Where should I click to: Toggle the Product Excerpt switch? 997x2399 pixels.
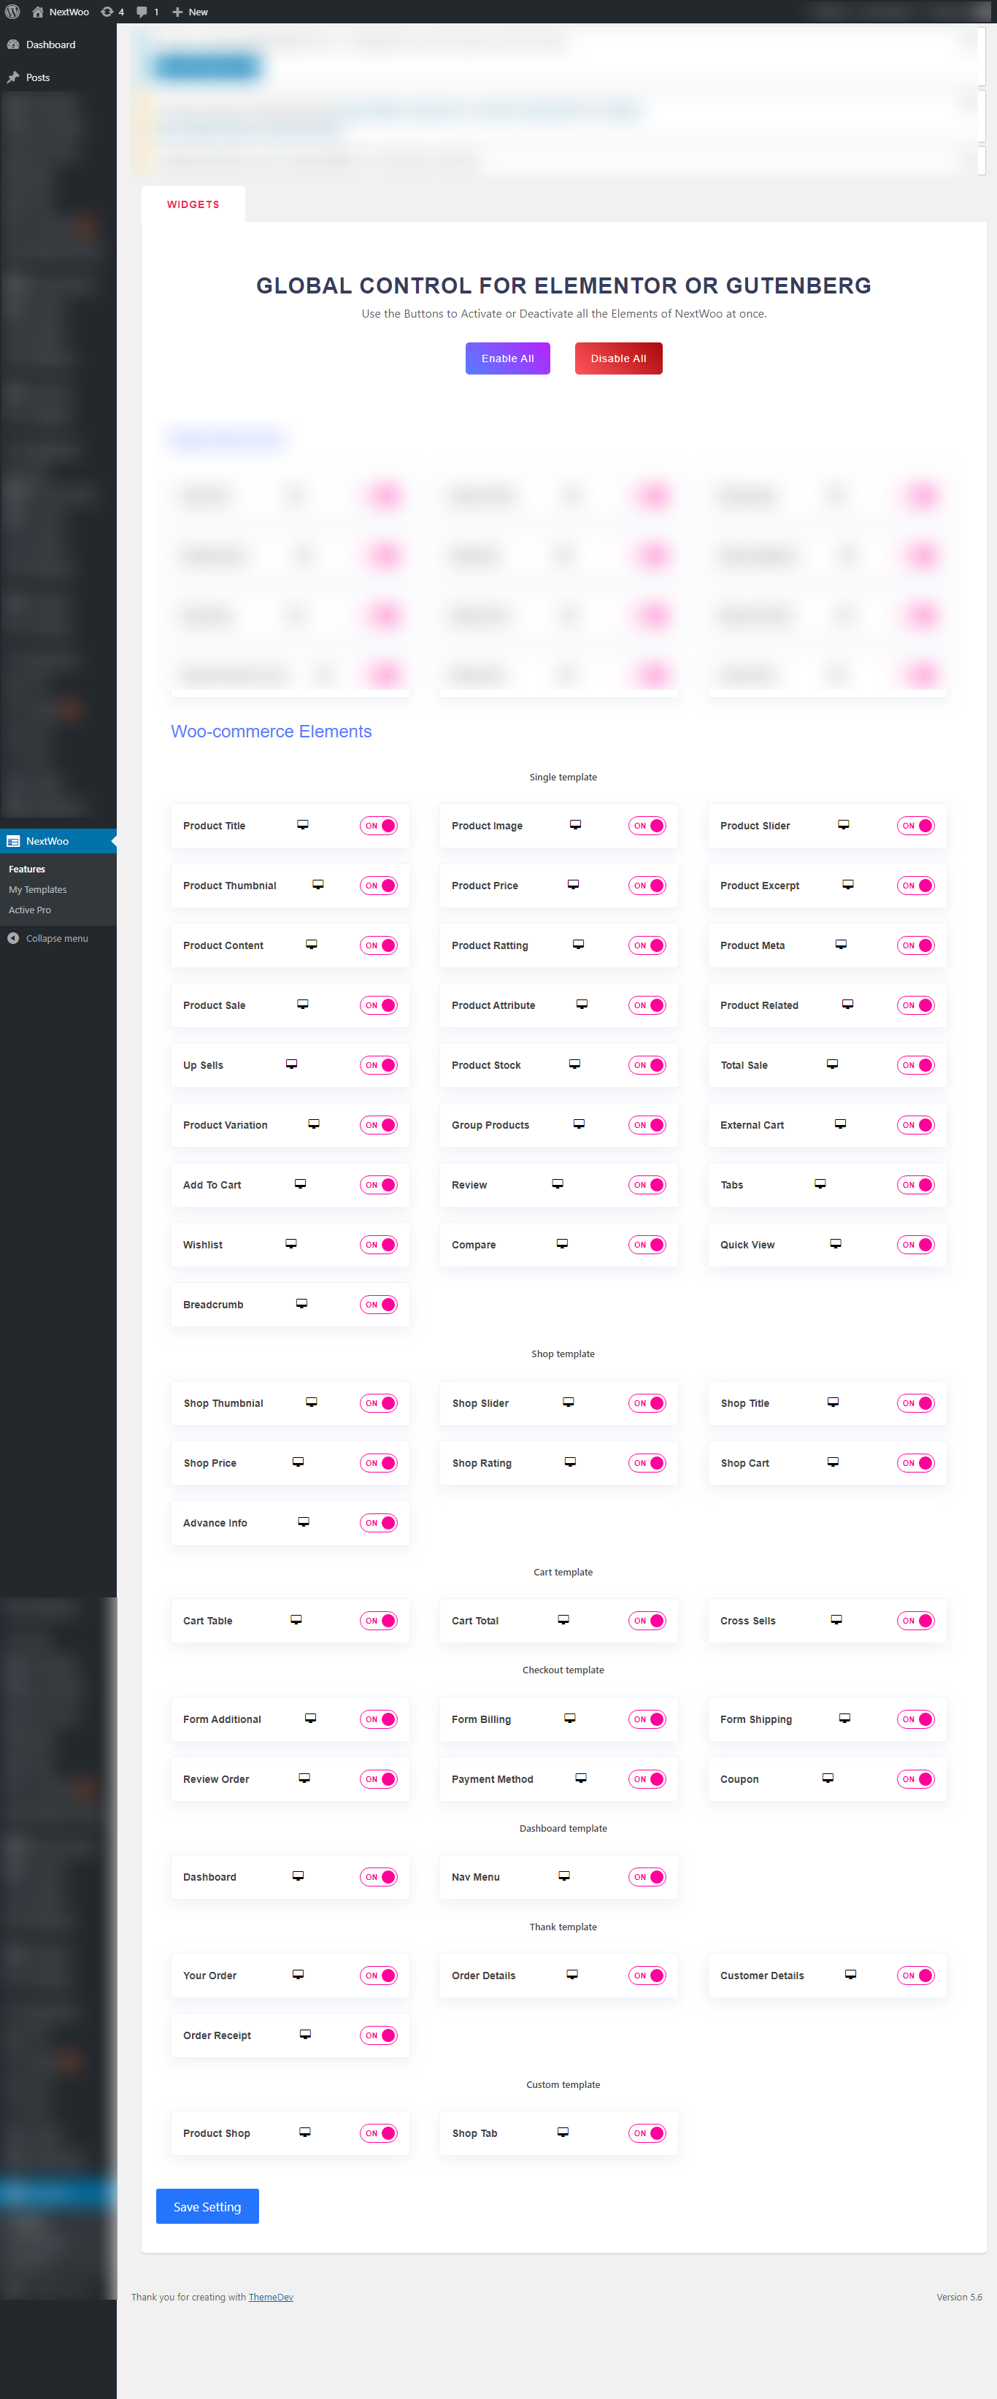916,886
